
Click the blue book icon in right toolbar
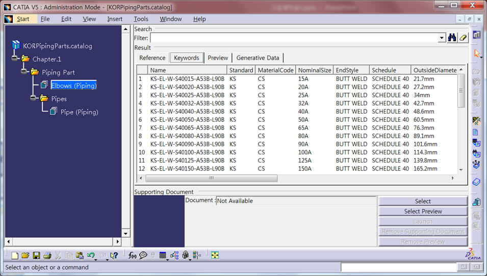pos(477,182)
